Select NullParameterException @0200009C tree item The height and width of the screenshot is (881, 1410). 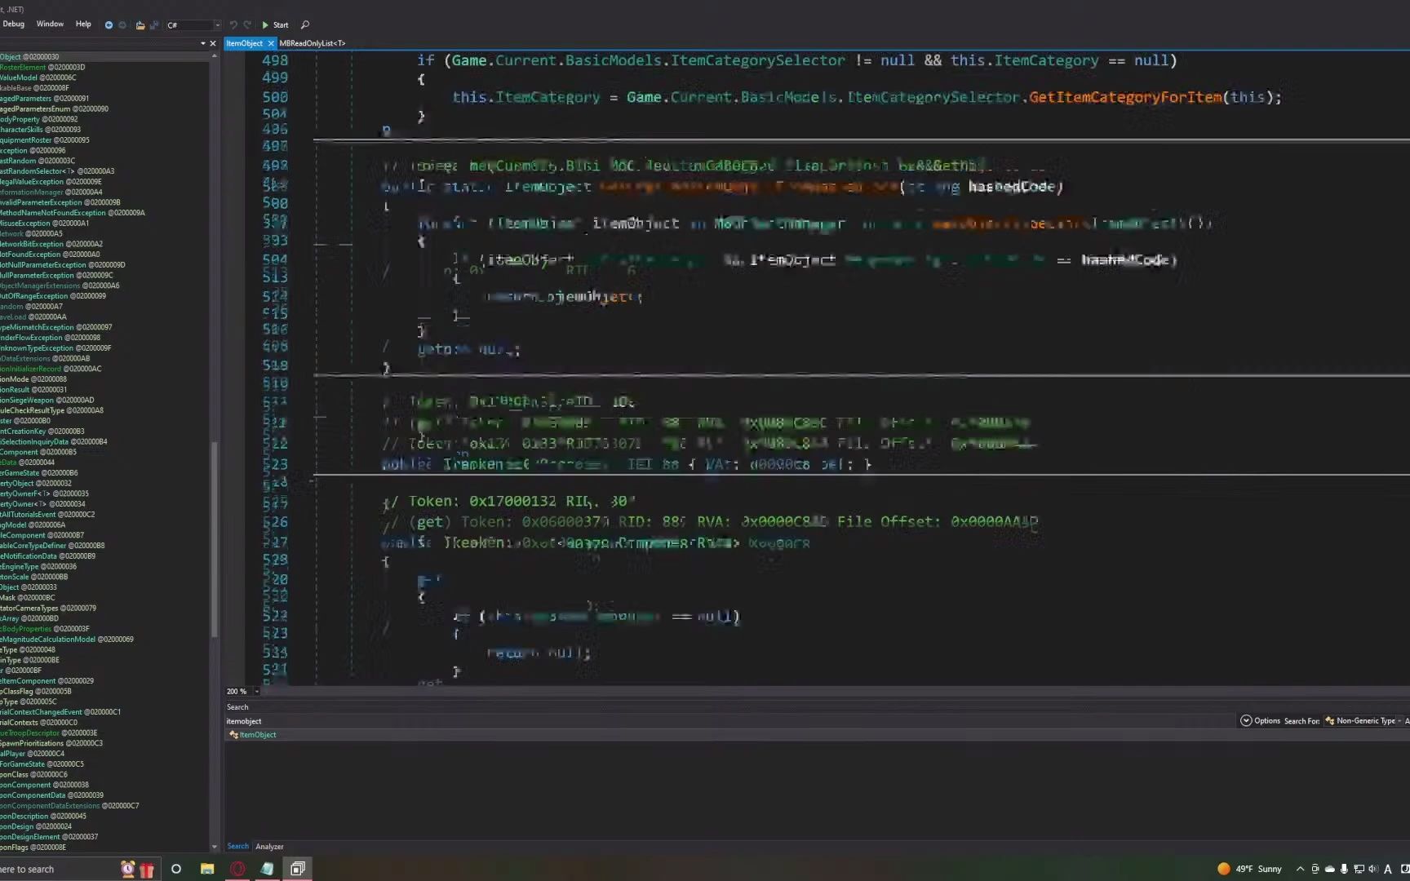[x=56, y=275]
